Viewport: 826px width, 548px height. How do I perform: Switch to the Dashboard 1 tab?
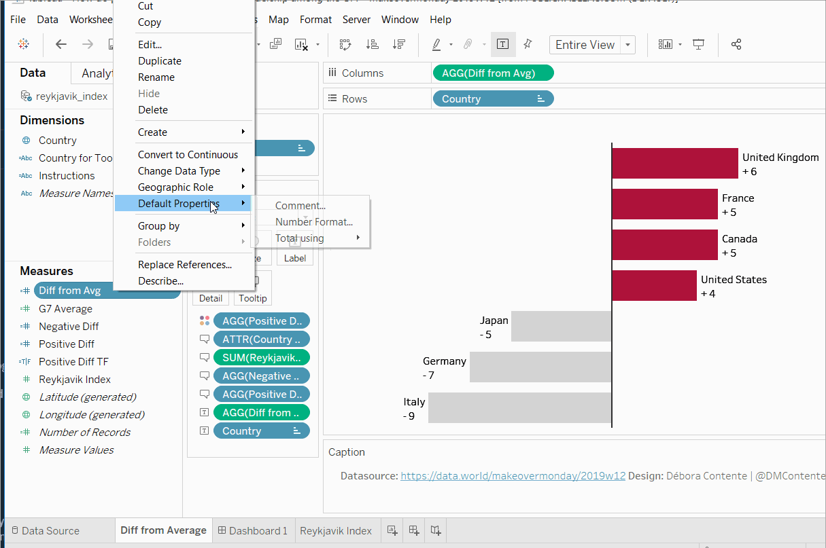pyautogui.click(x=252, y=530)
